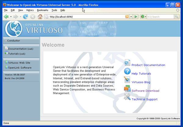Click the browser Back arrow button

click(x=6, y=17)
